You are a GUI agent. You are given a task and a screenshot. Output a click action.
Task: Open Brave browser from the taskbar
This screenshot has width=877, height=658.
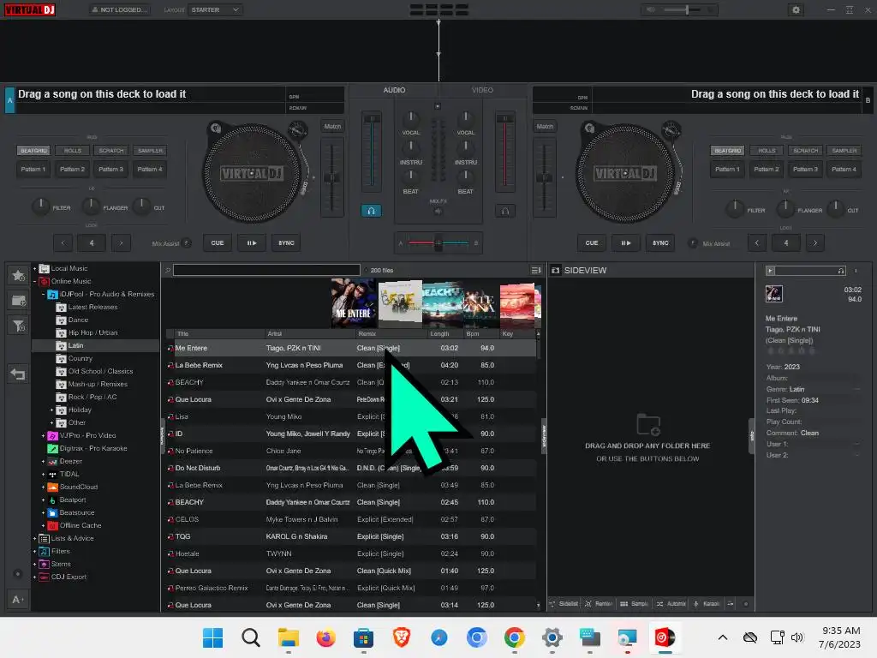(x=401, y=637)
